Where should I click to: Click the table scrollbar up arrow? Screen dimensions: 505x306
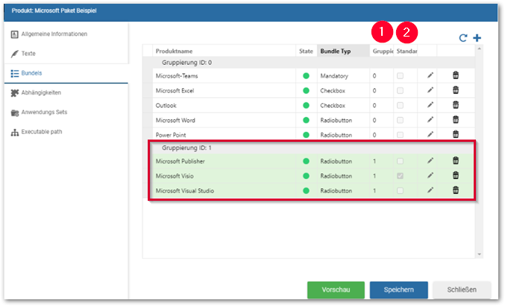[479, 49]
